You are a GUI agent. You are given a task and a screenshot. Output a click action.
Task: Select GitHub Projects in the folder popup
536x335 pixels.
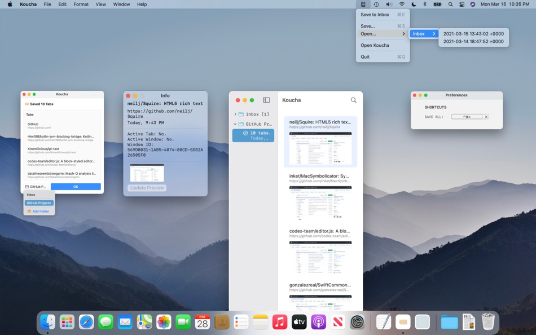pos(39,203)
